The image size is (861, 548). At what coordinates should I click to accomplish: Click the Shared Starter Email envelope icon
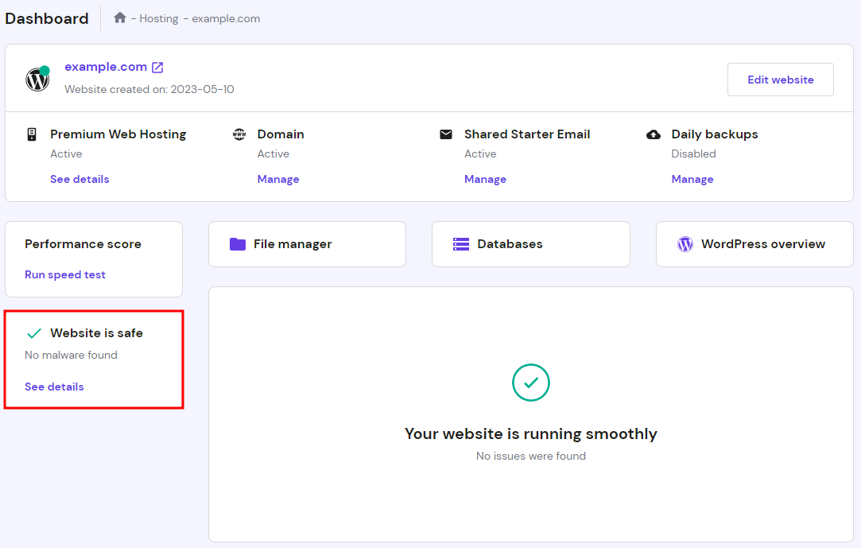tap(446, 134)
